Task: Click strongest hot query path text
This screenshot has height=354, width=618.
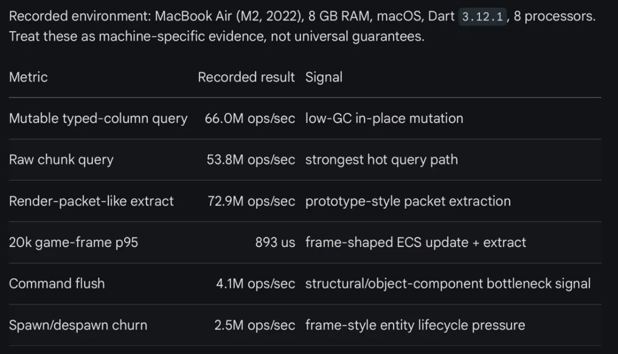Action: coord(382,160)
